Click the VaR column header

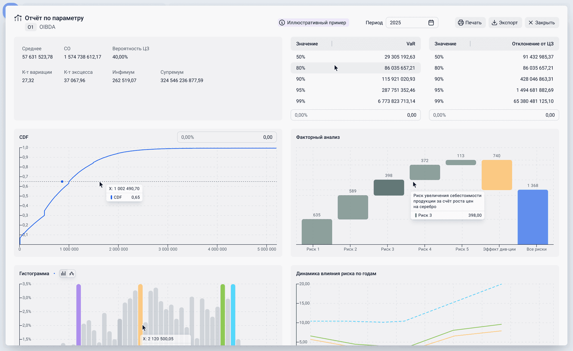pyautogui.click(x=410, y=44)
